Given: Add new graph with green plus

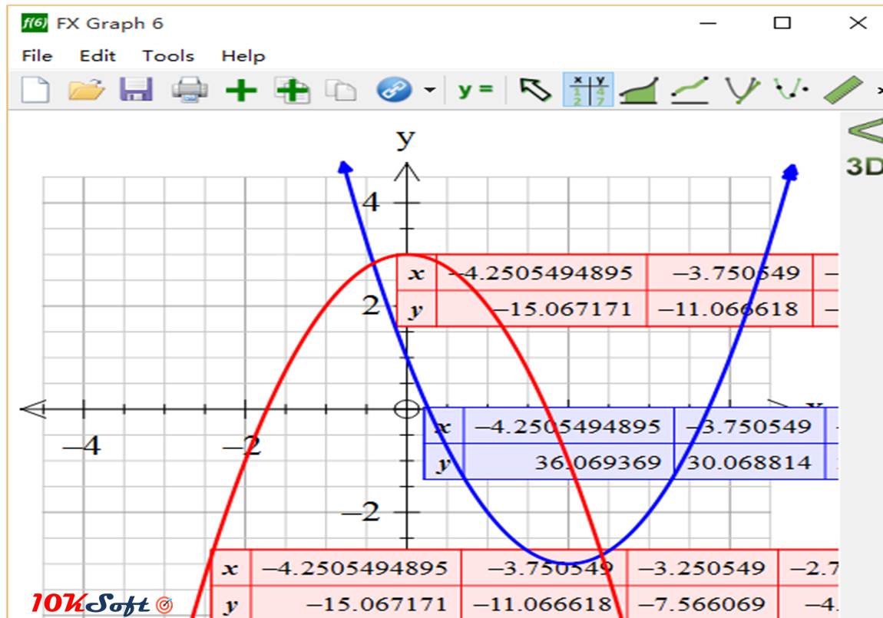Looking at the screenshot, I should [x=241, y=90].
